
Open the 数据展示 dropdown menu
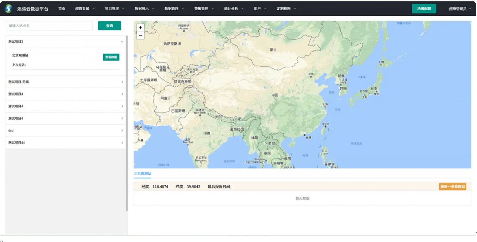144,9
